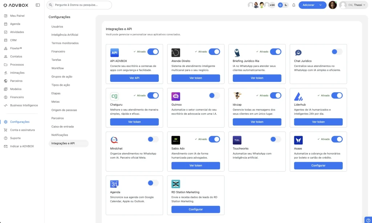Click the Liderhub logo icon
Viewport: 372px width, 223px height.
[x=298, y=96]
